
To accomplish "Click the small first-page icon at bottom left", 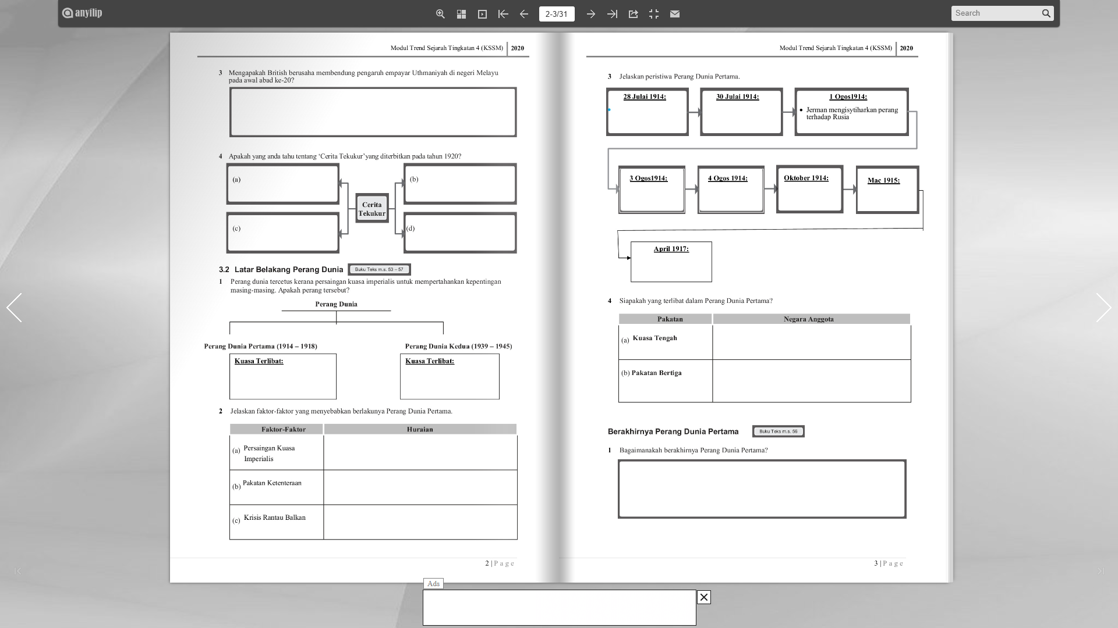I will [x=17, y=571].
